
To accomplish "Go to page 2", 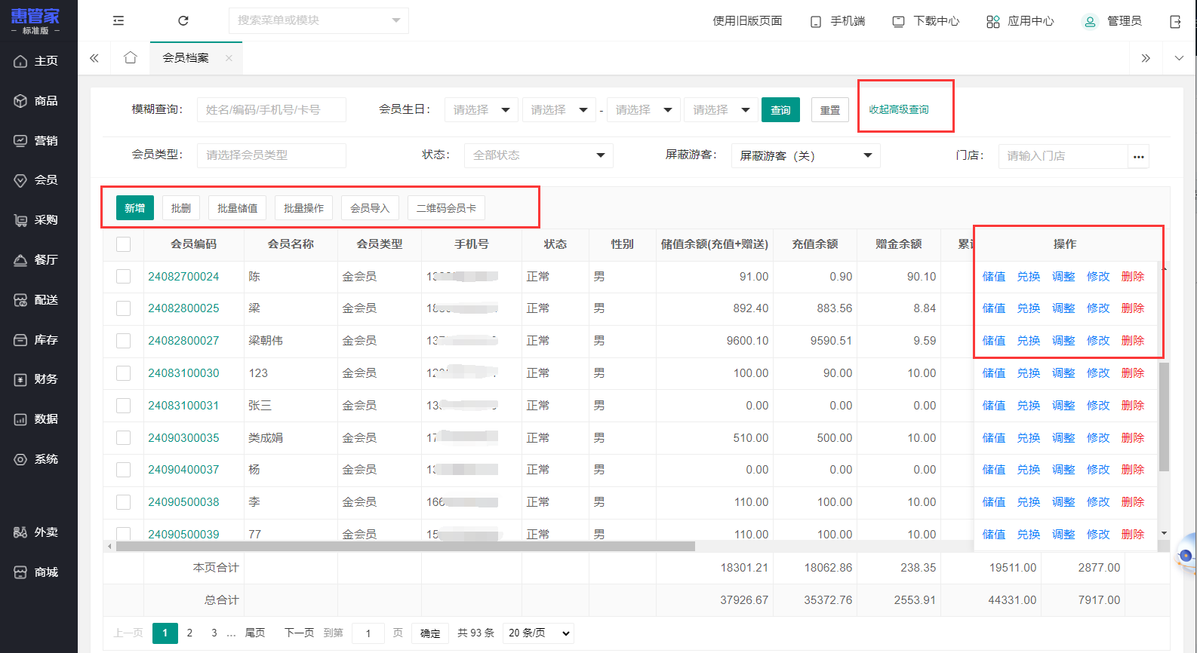I will pyautogui.click(x=189, y=633).
